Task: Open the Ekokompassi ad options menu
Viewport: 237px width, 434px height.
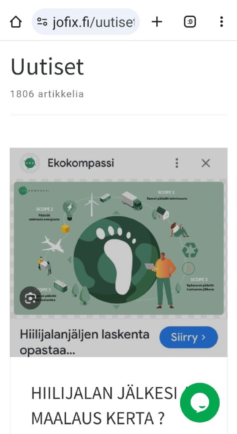Action: pyautogui.click(x=177, y=163)
